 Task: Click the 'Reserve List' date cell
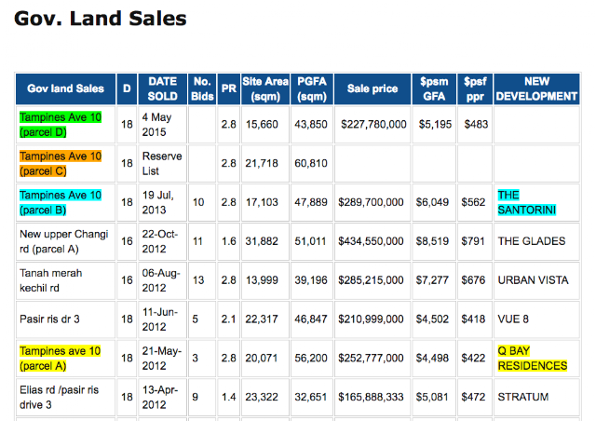pyautogui.click(x=162, y=164)
